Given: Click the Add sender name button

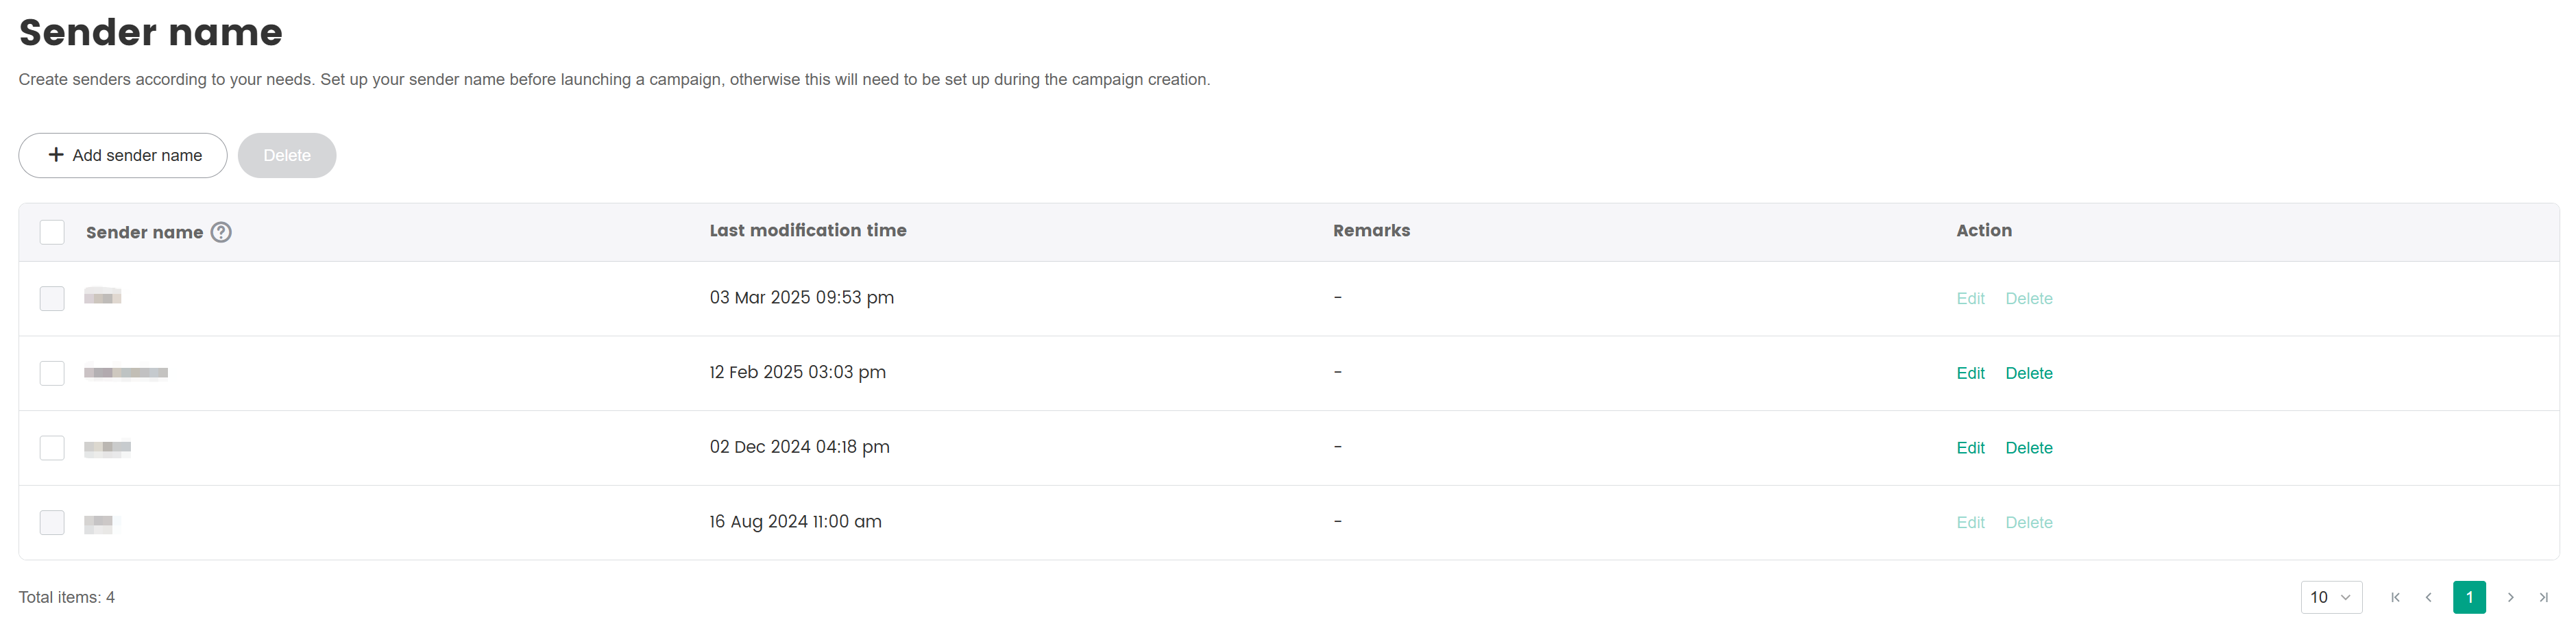Looking at the screenshot, I should tap(123, 155).
